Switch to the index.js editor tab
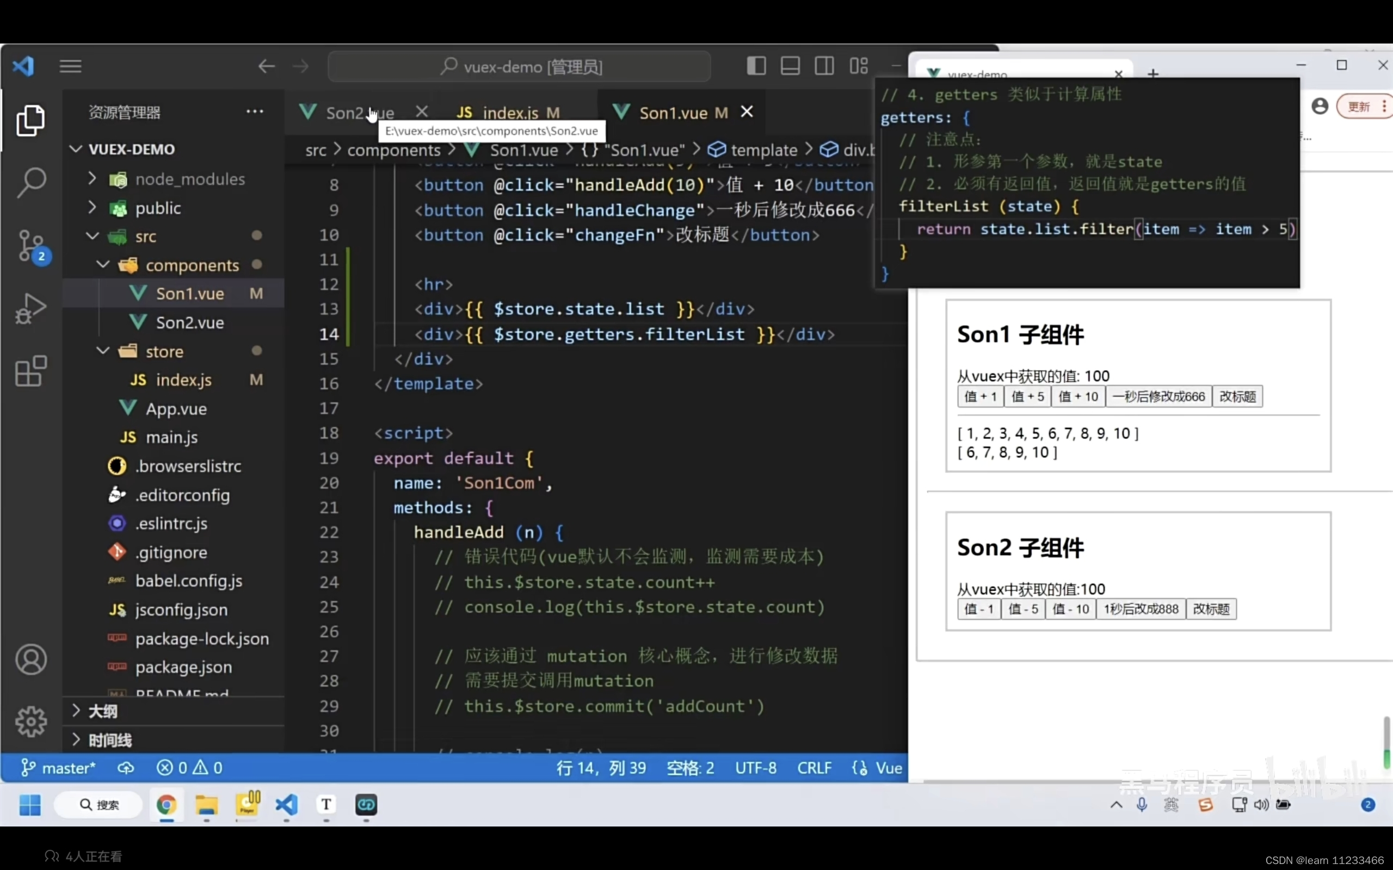The image size is (1393, 870). point(509,112)
